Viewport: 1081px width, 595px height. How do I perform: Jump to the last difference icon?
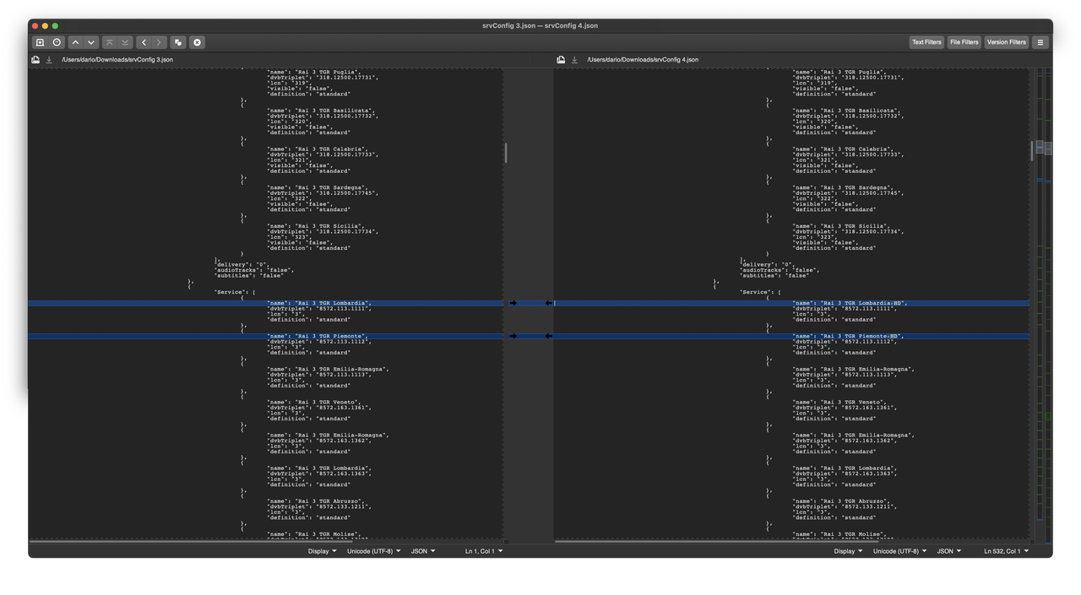pos(125,42)
